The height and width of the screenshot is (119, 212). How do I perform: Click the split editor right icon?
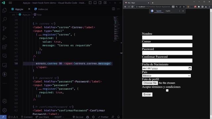[x=113, y=9]
